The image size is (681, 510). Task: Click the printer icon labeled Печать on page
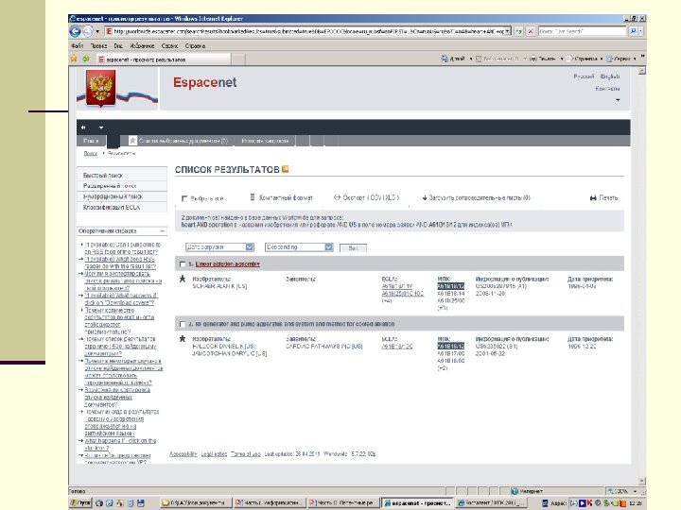[593, 197]
